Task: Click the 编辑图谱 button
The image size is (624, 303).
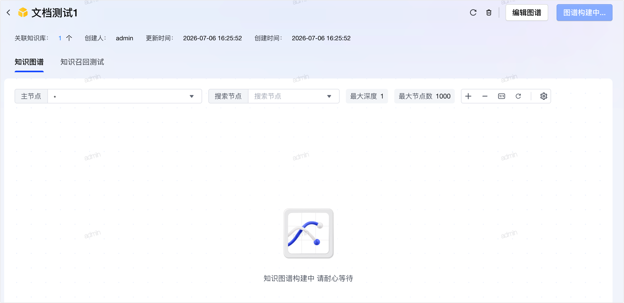Action: [x=527, y=12]
